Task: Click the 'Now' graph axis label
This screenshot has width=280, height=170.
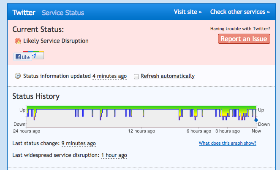Action: coord(256,131)
